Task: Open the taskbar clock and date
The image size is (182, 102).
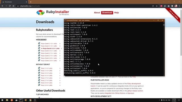Action: pos(174,100)
